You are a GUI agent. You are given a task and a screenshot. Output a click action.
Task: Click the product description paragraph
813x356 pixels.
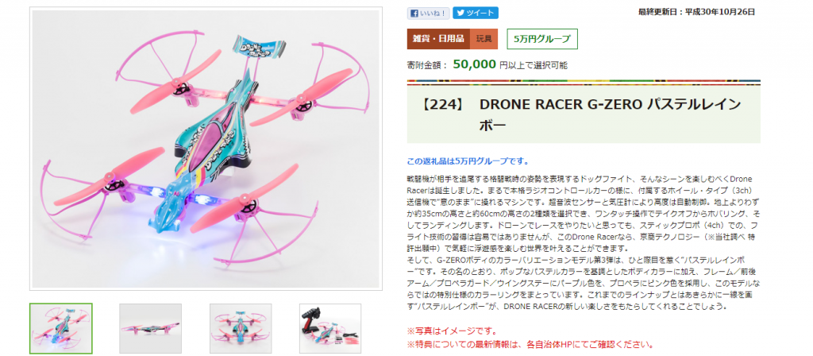click(x=582, y=242)
